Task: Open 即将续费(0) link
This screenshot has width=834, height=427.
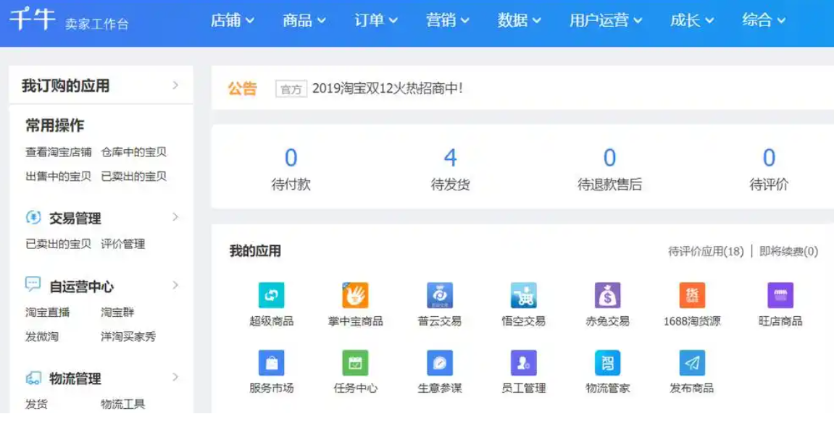Action: pyautogui.click(x=789, y=251)
